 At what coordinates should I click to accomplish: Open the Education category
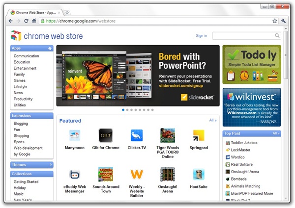[22, 62]
